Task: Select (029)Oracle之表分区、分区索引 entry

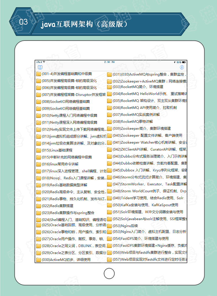Action: (x=74, y=253)
